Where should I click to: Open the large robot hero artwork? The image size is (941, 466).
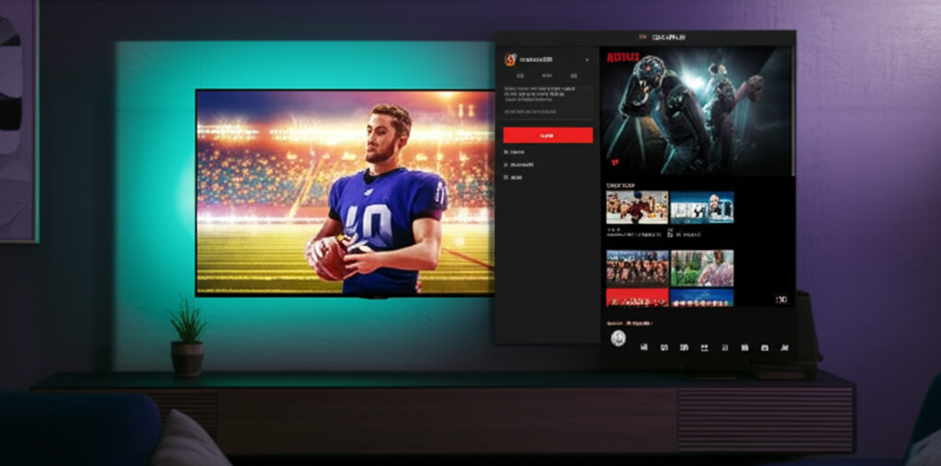point(697,110)
